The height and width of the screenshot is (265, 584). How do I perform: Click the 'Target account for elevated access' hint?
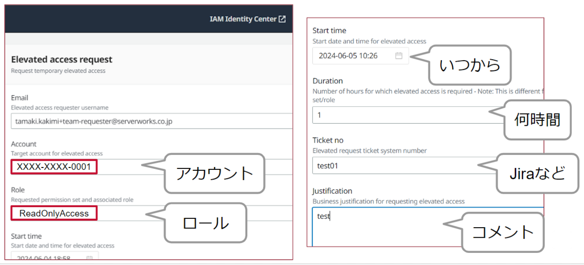coord(56,153)
